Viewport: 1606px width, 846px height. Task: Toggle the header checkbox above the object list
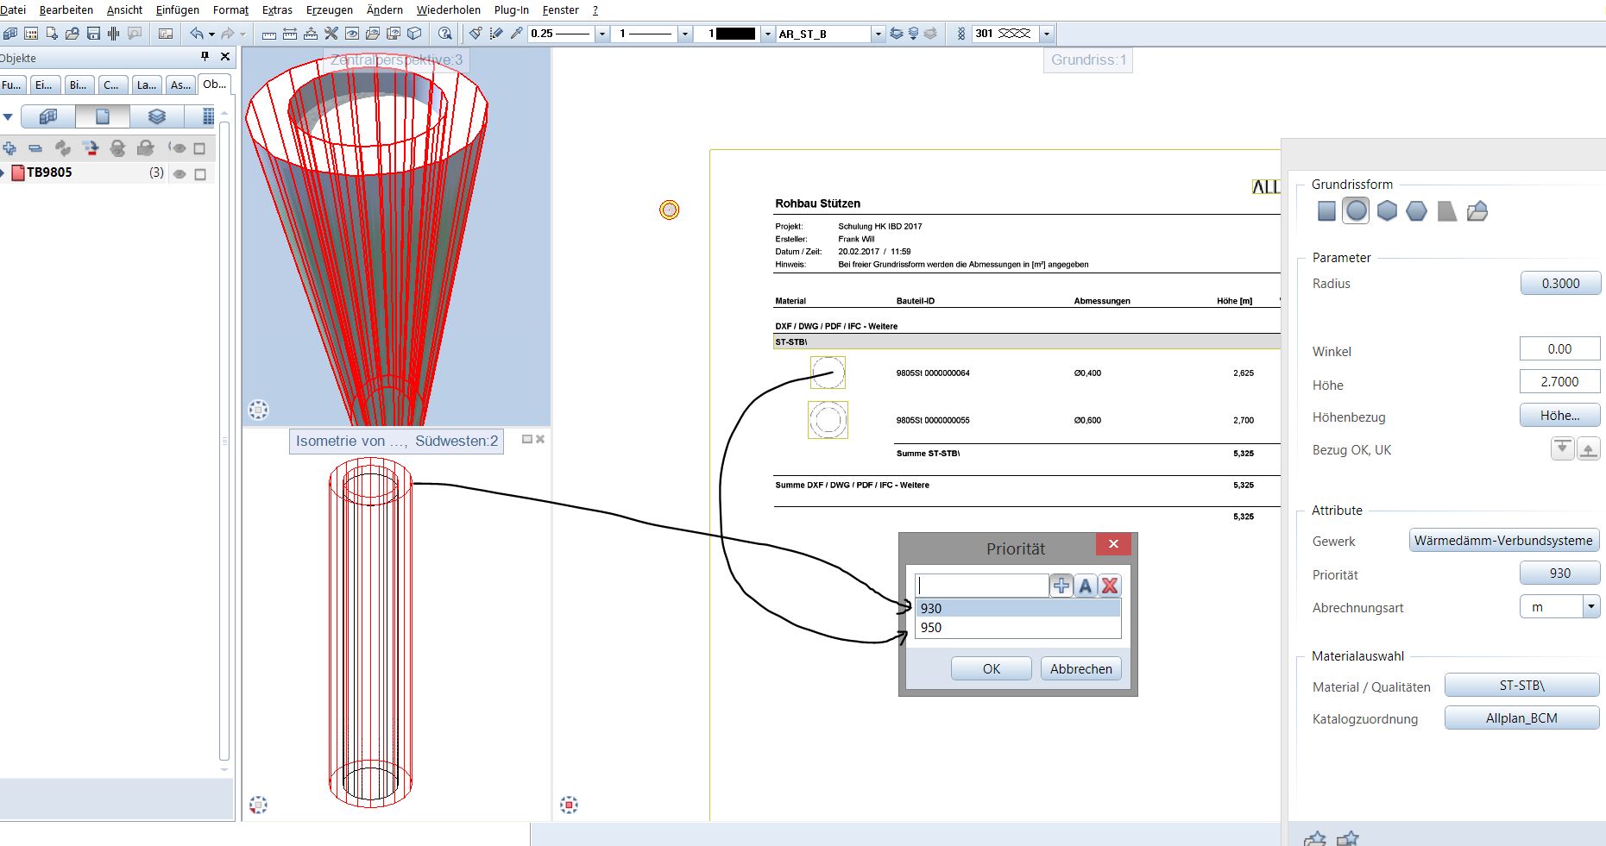coord(200,148)
